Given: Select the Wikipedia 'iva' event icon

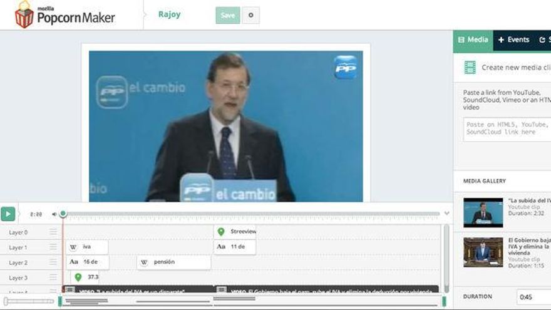Looking at the screenshot, I should pos(73,247).
